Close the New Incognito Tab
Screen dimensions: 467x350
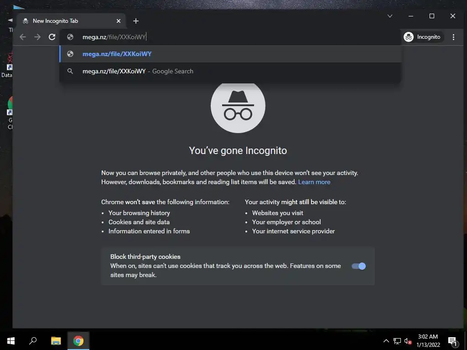[119, 21]
